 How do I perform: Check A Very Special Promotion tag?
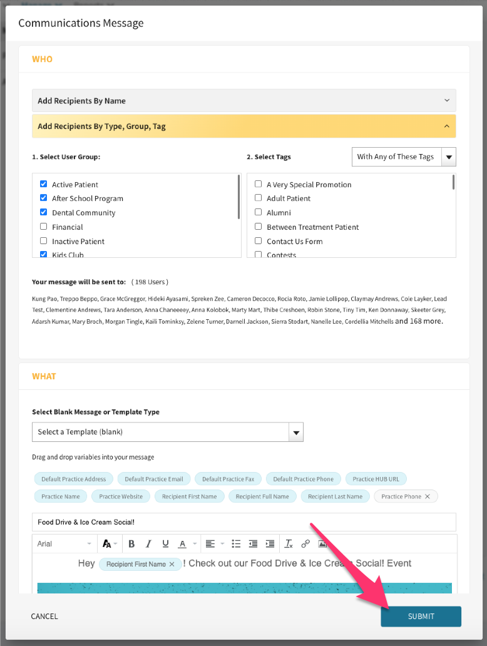[259, 184]
